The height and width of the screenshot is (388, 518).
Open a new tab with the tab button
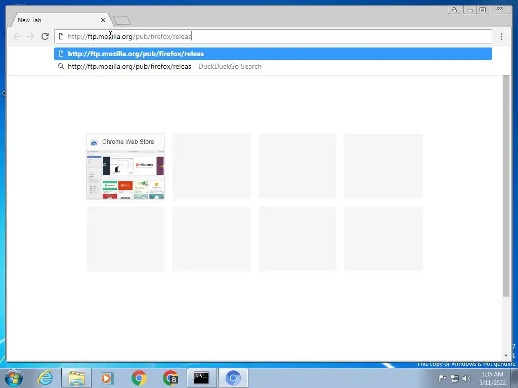[122, 21]
